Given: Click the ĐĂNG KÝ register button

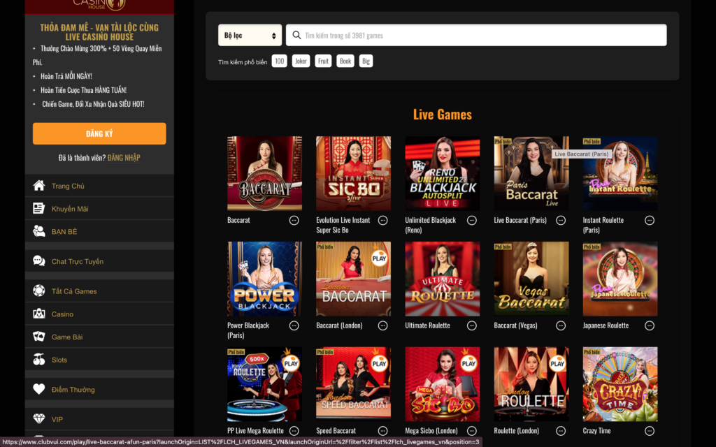Looking at the screenshot, I should click(x=99, y=133).
